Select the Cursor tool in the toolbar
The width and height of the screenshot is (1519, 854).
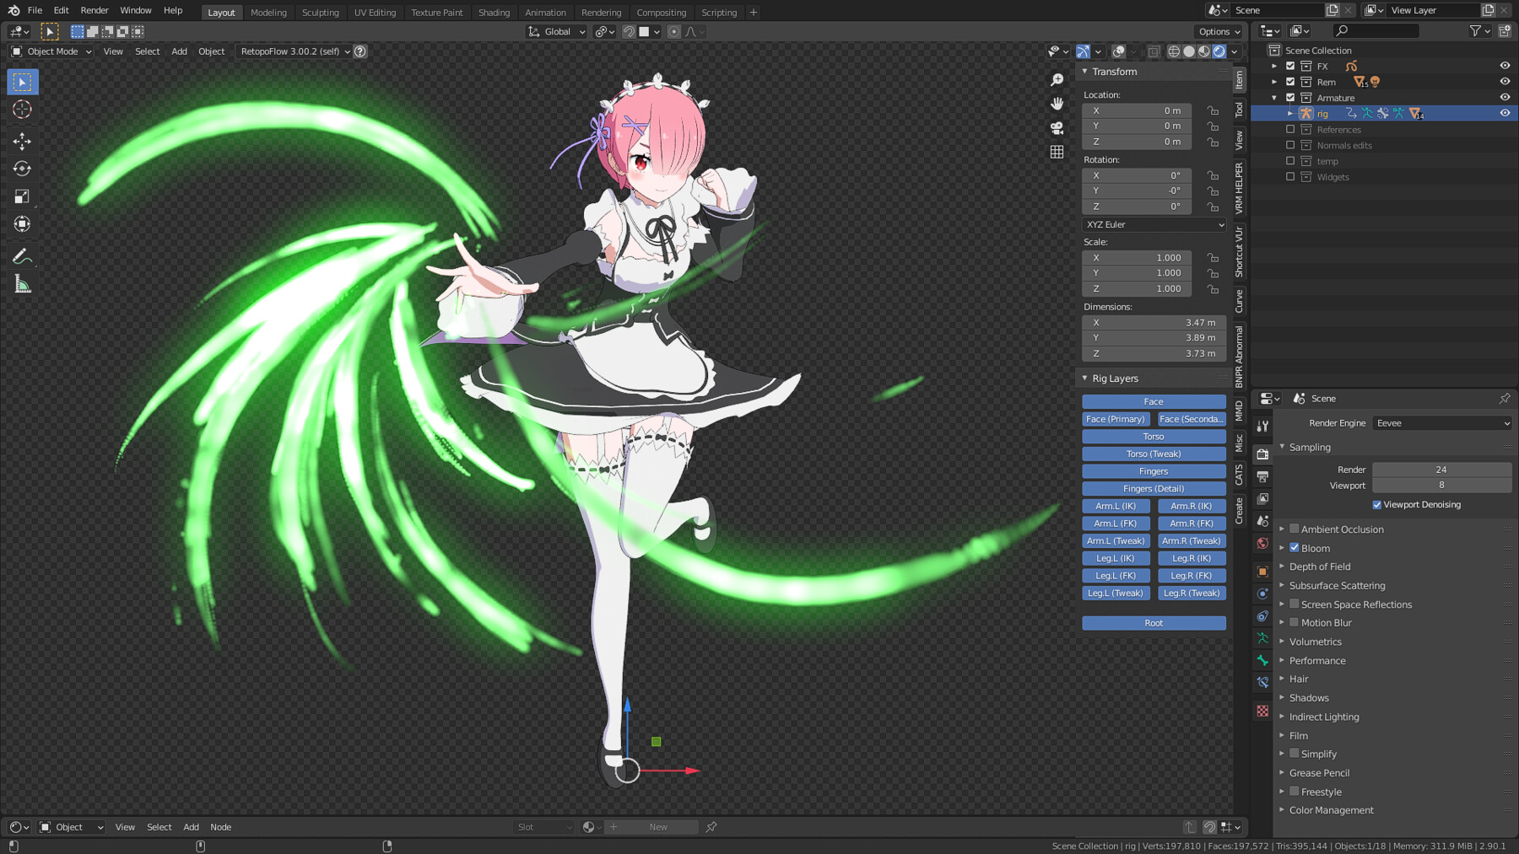click(22, 110)
